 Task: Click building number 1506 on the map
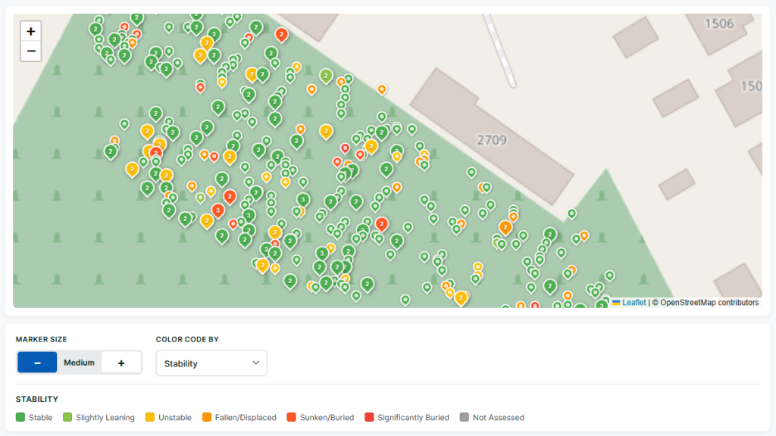719,23
